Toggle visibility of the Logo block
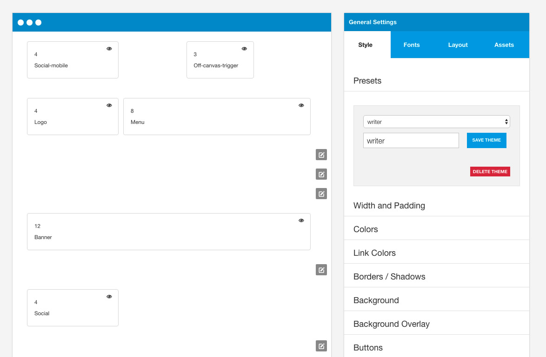This screenshot has height=357, width=546. 109,105
